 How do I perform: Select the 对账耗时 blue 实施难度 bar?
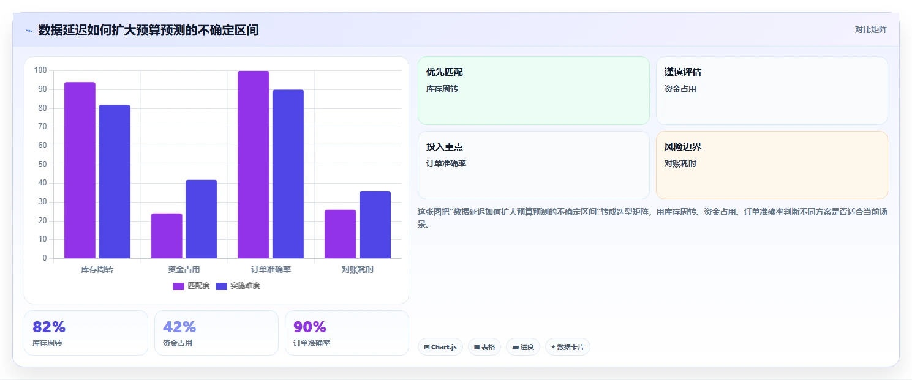point(375,225)
